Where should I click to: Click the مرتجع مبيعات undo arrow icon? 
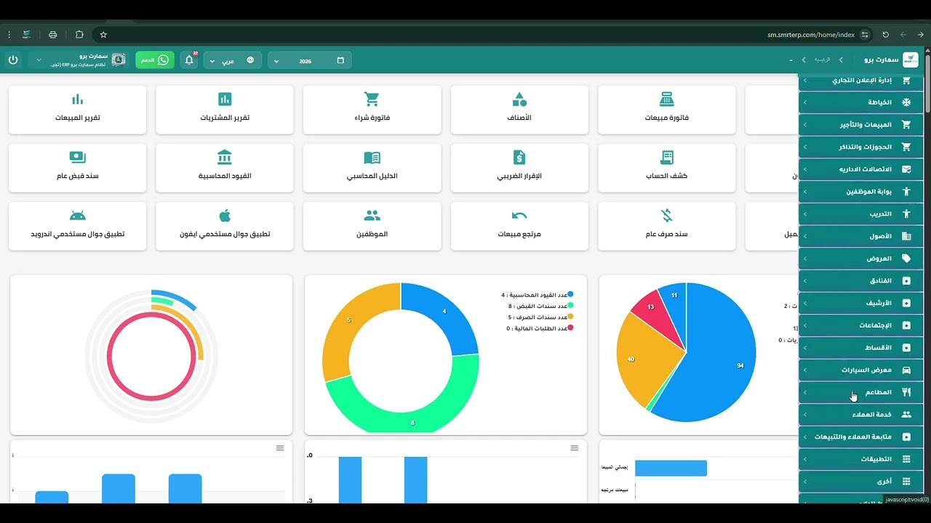pos(519,216)
